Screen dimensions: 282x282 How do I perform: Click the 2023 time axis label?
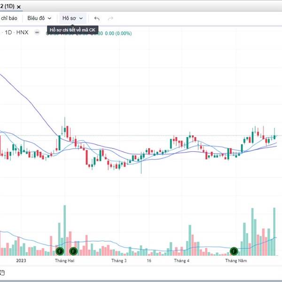pos(21,260)
